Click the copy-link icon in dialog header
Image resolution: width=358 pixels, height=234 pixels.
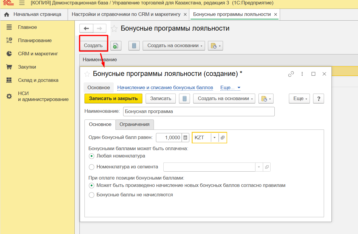(x=291, y=74)
